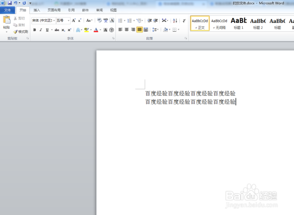Open the font size combo box 五号
Image resolution: width=294 pixels, height=215 pixels.
coord(63,21)
